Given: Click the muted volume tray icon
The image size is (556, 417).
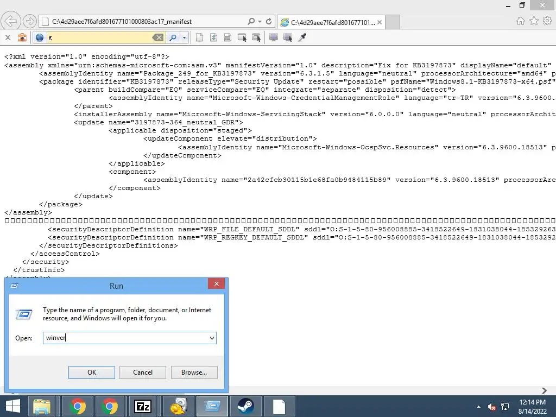Looking at the screenshot, I should (x=491, y=407).
